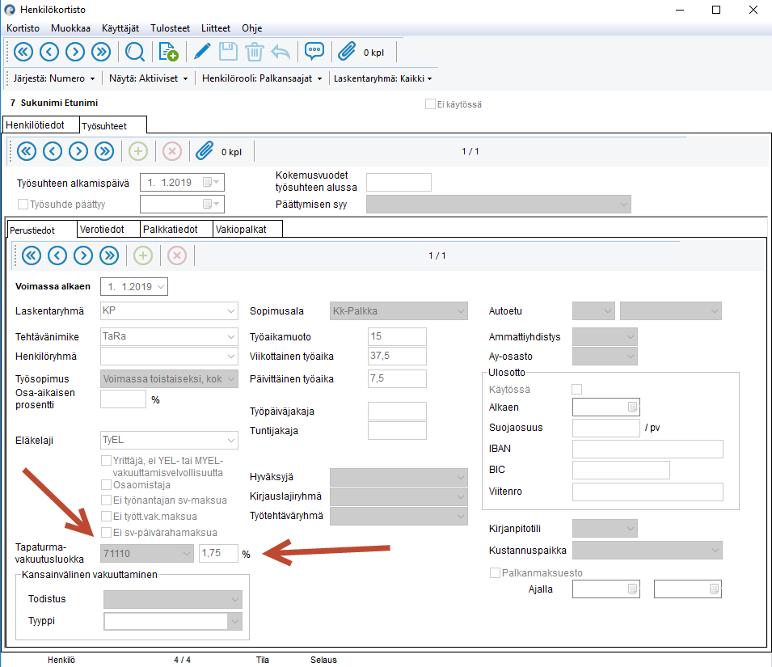Check the Ei sv-päivärahamaksua checkbox
This screenshot has height=667, width=772.
coord(106,532)
